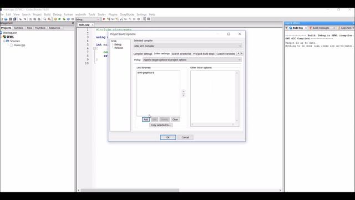Screen dimensions: 355x200
Task: Switch to the Compiler settings tab
Action: (x=143, y=54)
